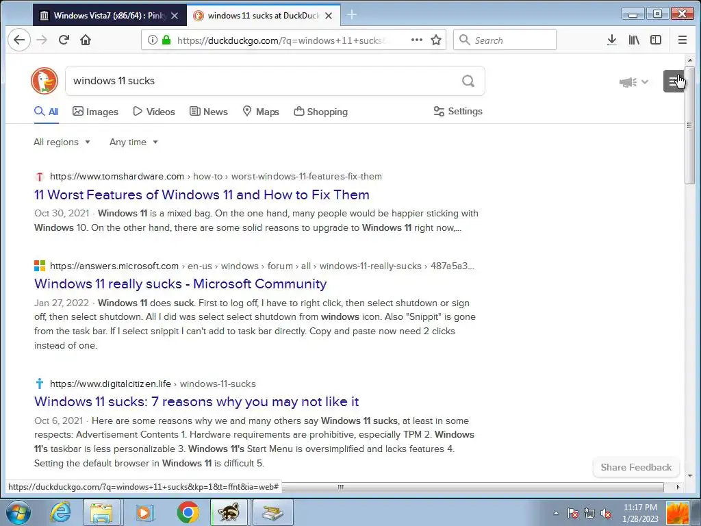
Task: Click the Firefox Search box
Action: 505,40
